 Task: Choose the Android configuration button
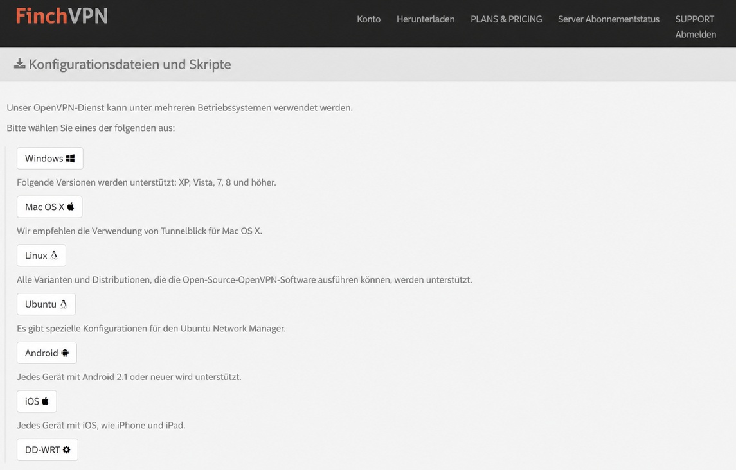[46, 352]
